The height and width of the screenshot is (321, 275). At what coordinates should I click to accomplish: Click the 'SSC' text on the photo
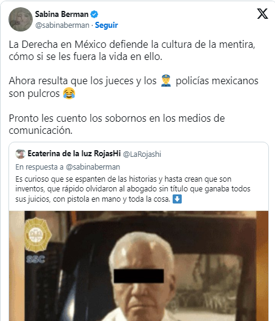pos(36,259)
